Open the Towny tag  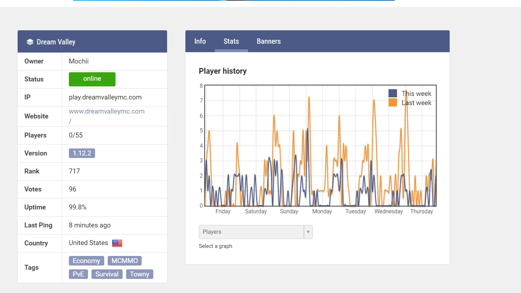pos(140,274)
